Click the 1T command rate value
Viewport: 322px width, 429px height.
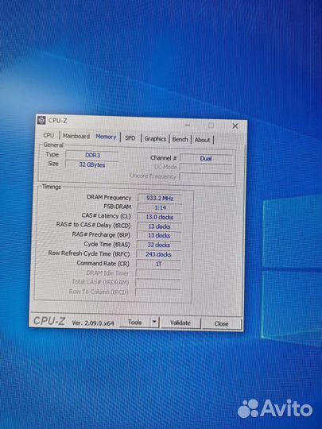(158, 264)
